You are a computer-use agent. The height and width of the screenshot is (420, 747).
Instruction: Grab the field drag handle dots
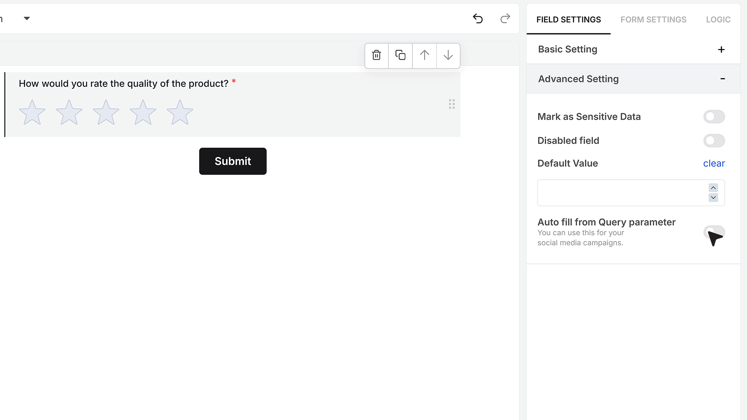tap(452, 104)
